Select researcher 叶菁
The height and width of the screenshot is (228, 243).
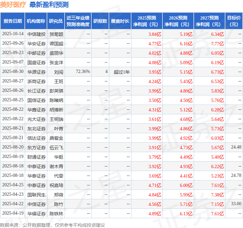tap(59, 129)
